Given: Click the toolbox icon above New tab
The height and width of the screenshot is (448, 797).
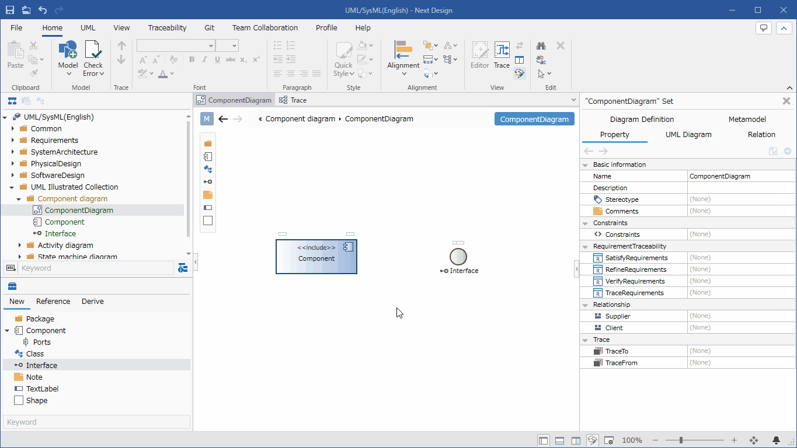Looking at the screenshot, I should (12, 286).
